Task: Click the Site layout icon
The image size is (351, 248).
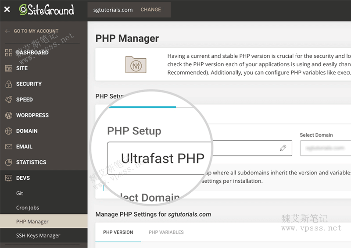Action: pos(9,68)
